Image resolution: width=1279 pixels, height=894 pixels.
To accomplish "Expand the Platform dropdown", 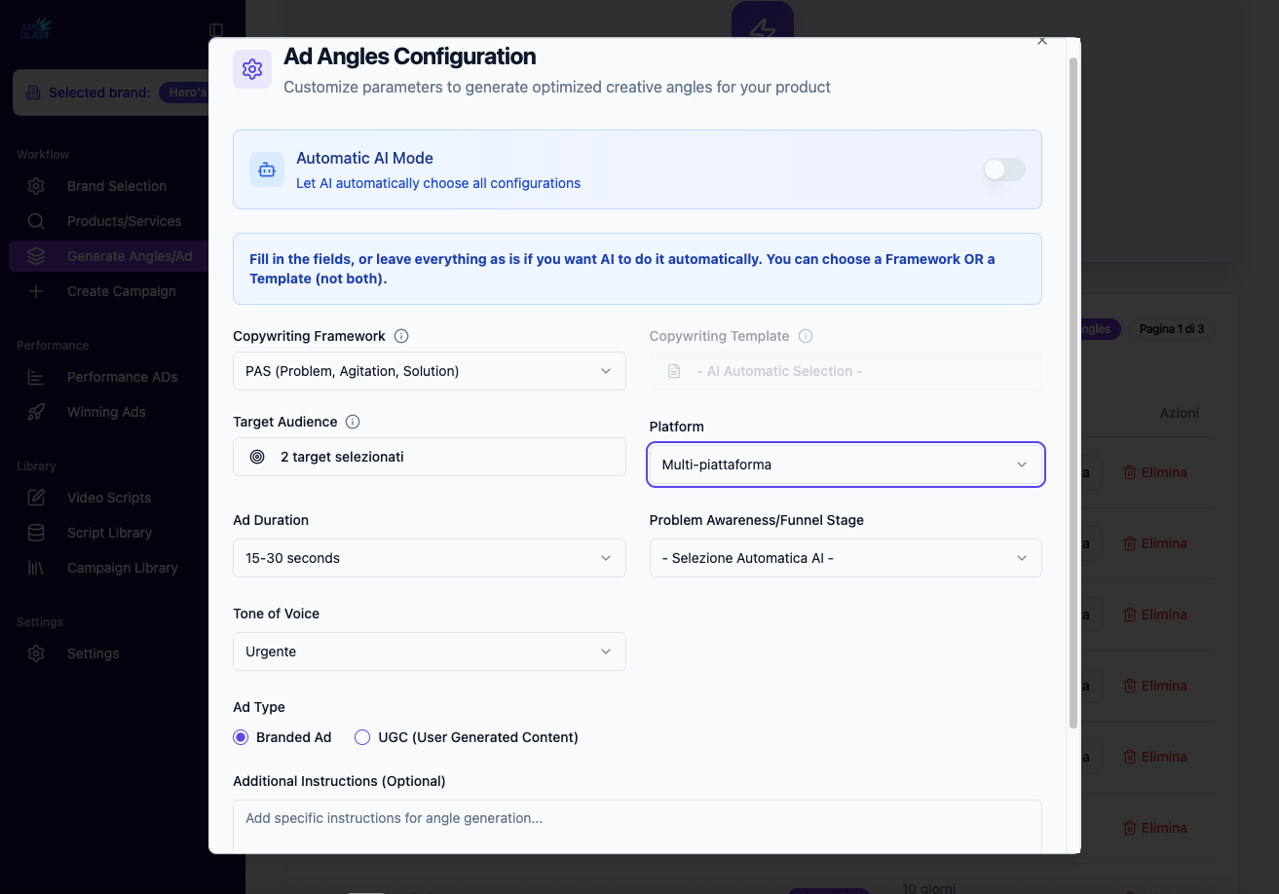I will [845, 465].
